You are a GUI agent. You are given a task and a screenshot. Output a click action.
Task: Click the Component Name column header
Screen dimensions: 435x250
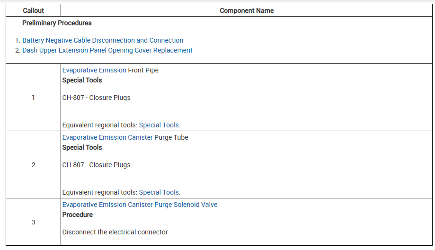(x=247, y=10)
